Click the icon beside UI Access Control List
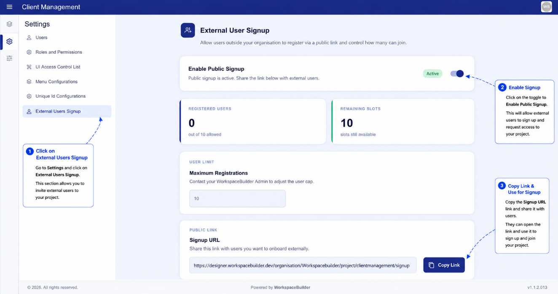Viewport: 558px width, 294px height. coord(29,67)
